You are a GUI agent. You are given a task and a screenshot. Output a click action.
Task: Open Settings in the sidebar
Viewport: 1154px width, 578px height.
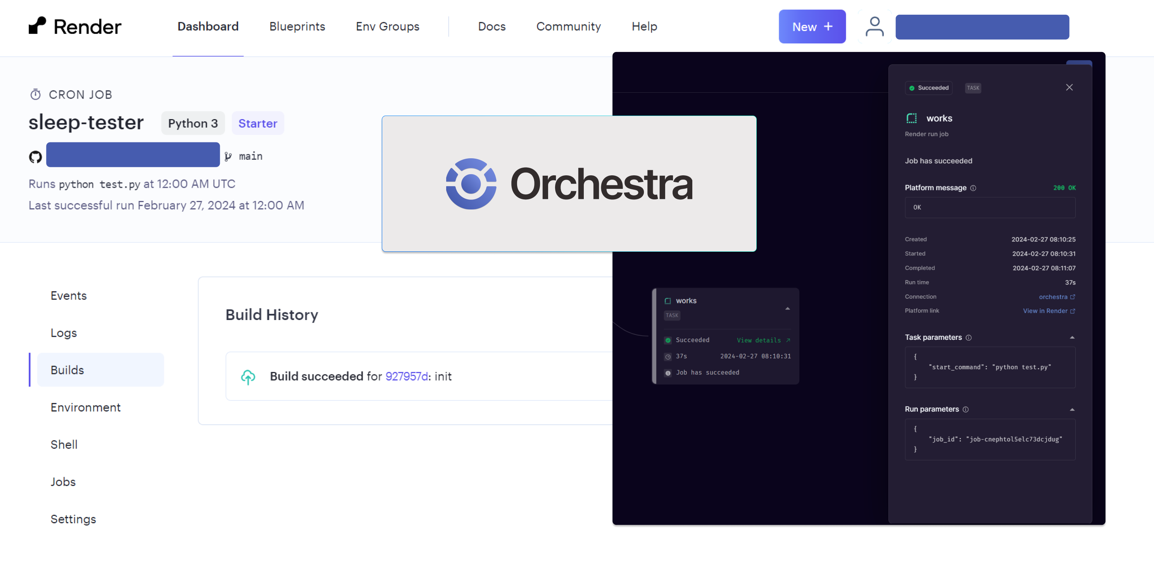[74, 519]
